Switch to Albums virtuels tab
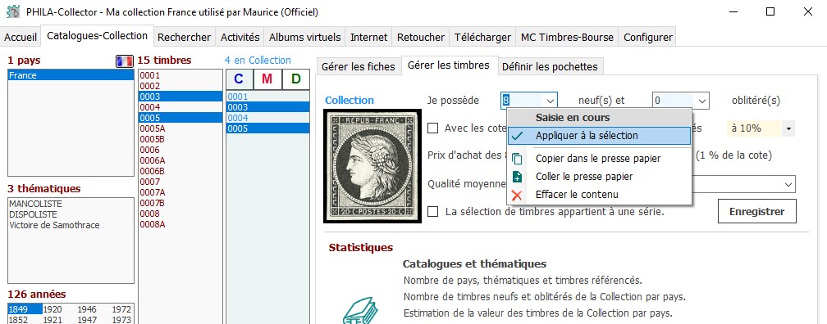Viewport: 827px width, 324px height. [x=305, y=38]
